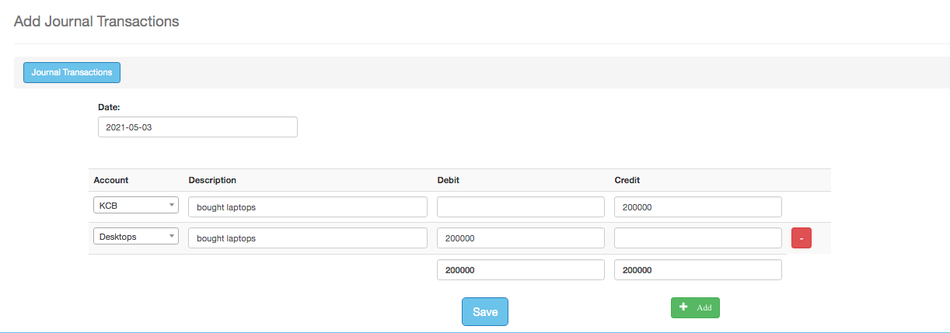Image resolution: width=950 pixels, height=333 pixels.
Task: Click the Debit field in the Desktops row
Action: point(520,238)
